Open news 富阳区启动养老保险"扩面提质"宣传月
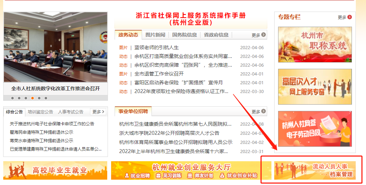Image resolution: width=366 pixels, height=185 pixels. click(179, 82)
